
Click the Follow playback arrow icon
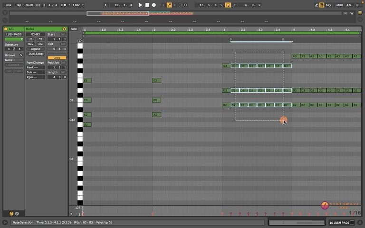tap(106, 5)
